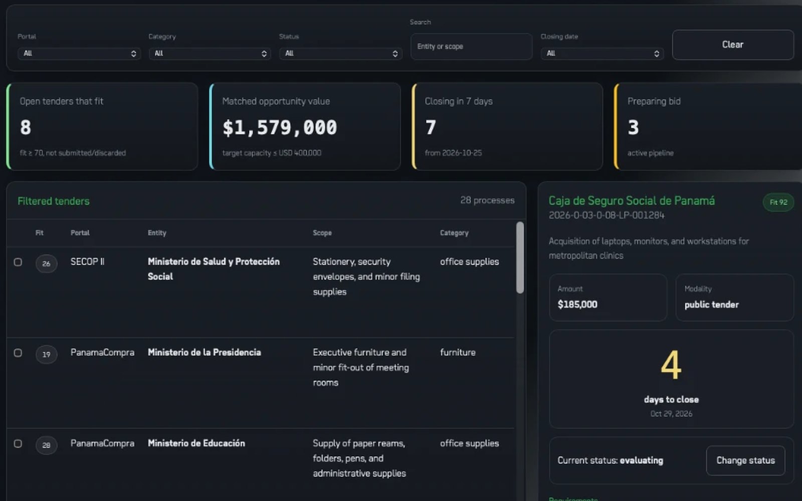Click the 'public tender' modality value

[711, 305]
